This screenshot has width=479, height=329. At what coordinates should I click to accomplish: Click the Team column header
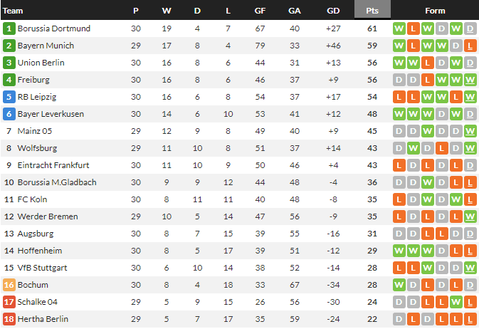click(x=14, y=11)
